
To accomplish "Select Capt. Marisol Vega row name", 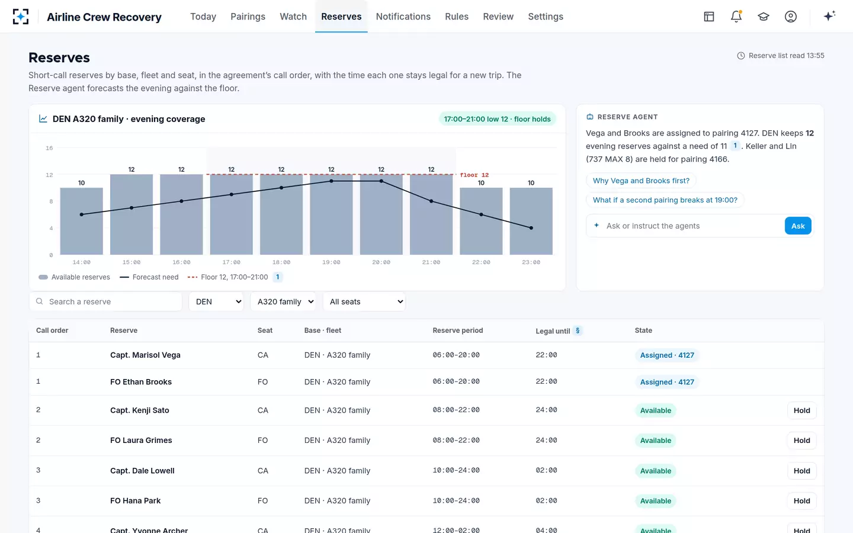I will coord(145,355).
